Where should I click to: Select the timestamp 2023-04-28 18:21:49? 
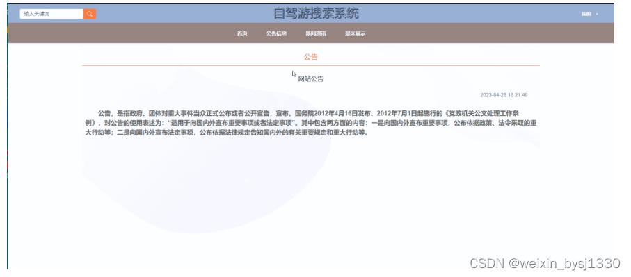(x=504, y=95)
